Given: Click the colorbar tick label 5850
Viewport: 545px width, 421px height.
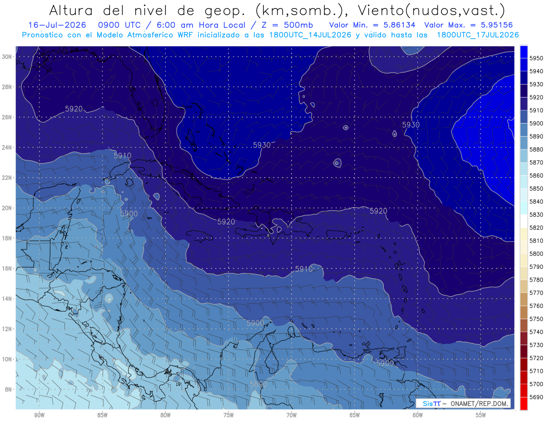Looking at the screenshot, I should pos(536,188).
